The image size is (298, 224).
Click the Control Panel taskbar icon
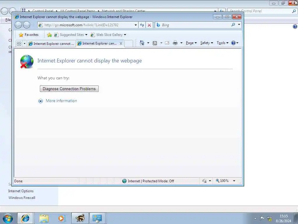pyautogui.click(x=97, y=218)
